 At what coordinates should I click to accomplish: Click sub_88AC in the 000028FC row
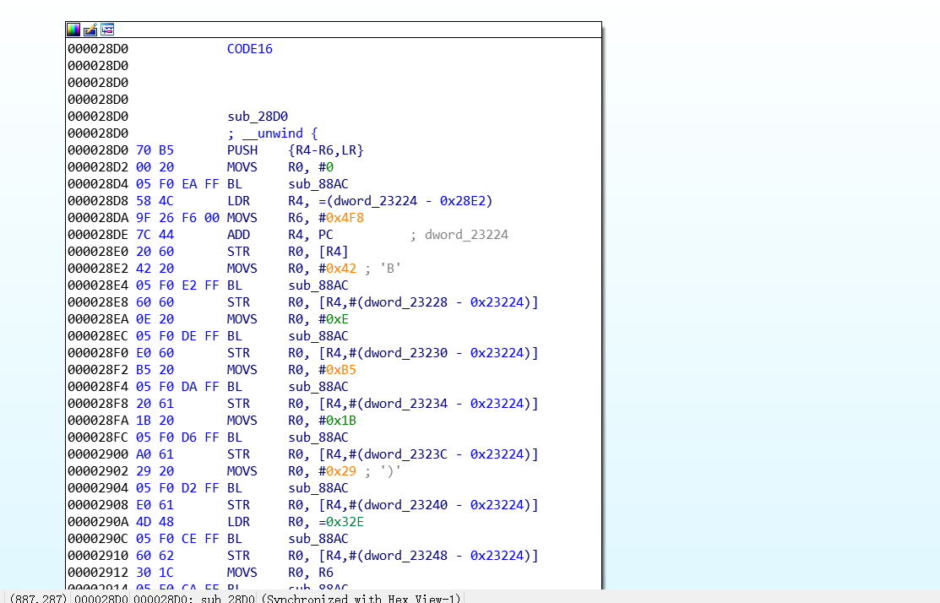point(318,437)
